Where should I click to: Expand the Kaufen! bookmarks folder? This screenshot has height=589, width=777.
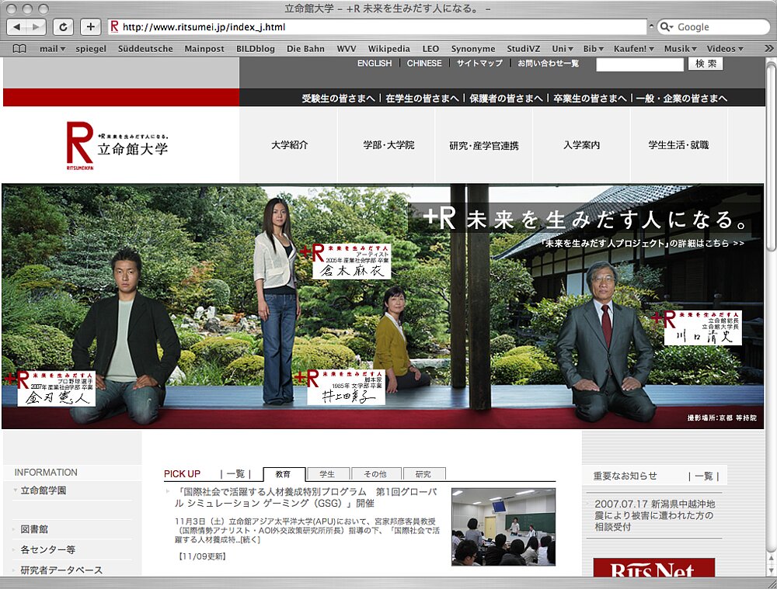tap(634, 49)
